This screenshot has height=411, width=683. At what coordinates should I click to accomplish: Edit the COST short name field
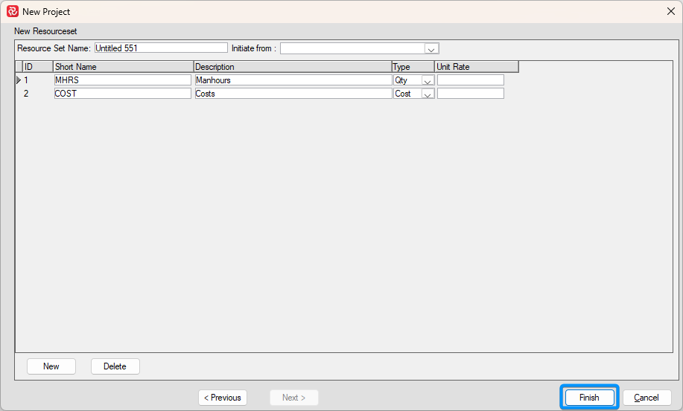[x=123, y=94]
